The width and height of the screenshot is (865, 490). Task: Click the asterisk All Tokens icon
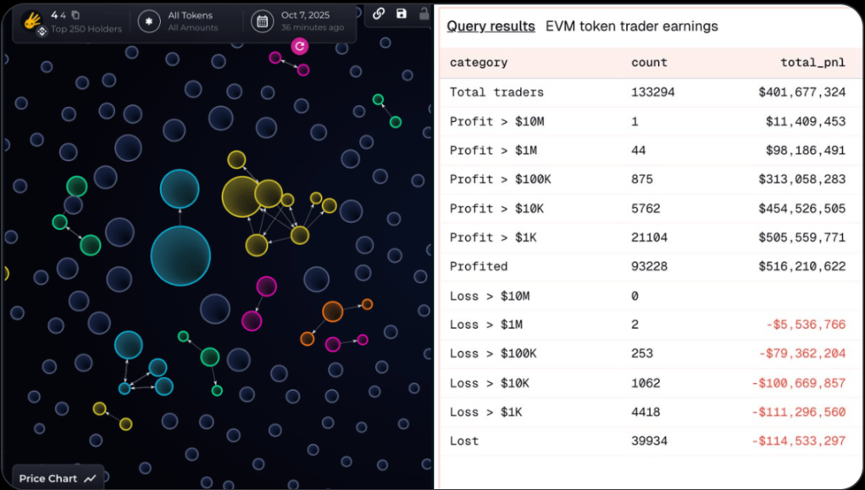click(x=149, y=21)
